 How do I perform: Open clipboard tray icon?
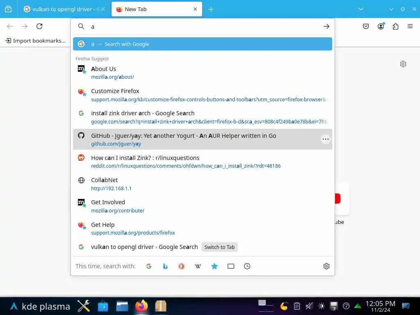[297, 306]
